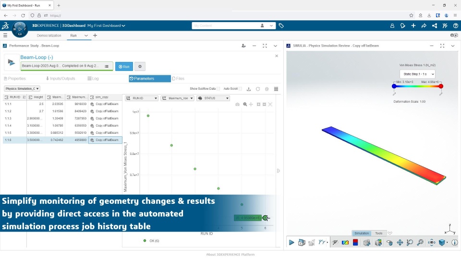Toggle the view eye navigation icon
The width and height of the screenshot is (461, 259).
[x=432, y=243]
